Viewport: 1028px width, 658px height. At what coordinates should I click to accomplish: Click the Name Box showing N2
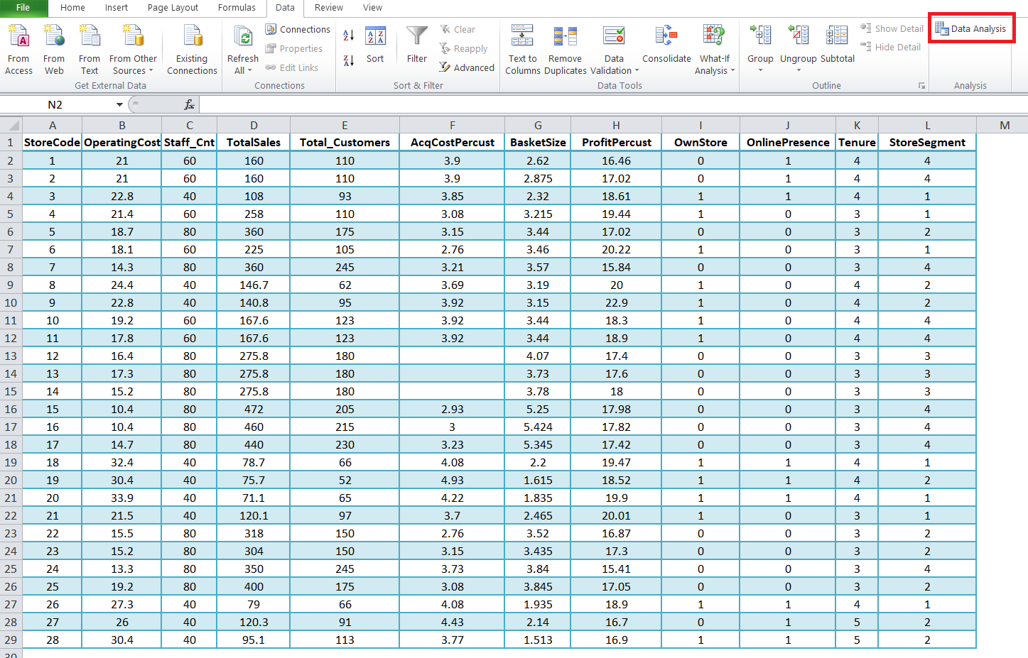(55, 104)
